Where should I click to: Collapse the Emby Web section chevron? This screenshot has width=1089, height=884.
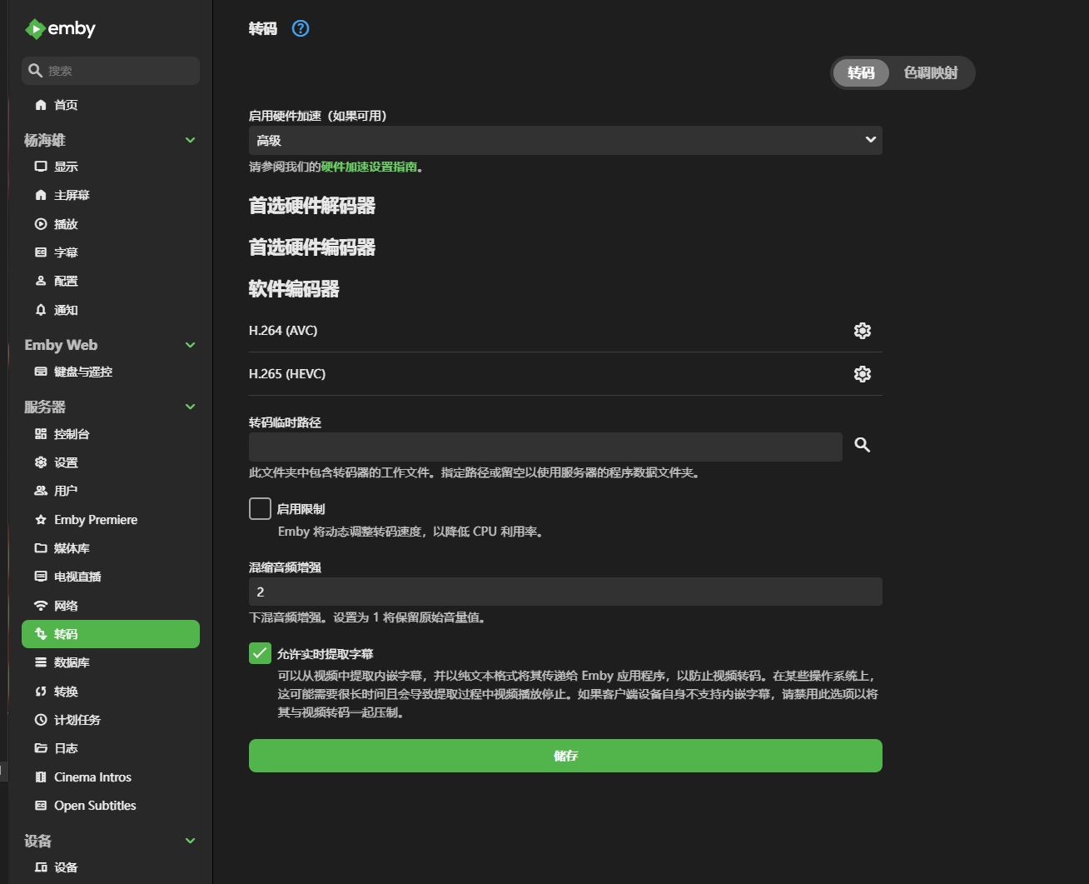point(190,345)
